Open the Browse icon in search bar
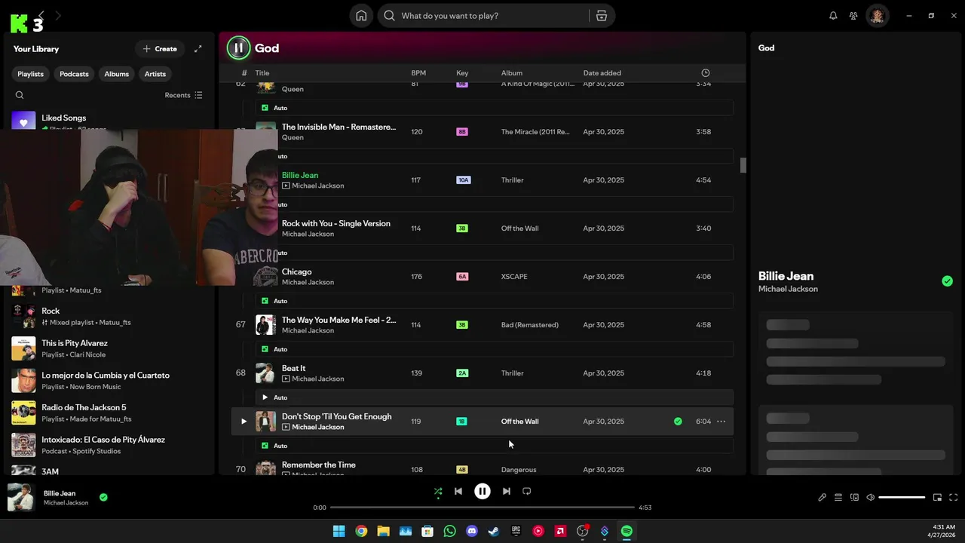 coord(601,16)
